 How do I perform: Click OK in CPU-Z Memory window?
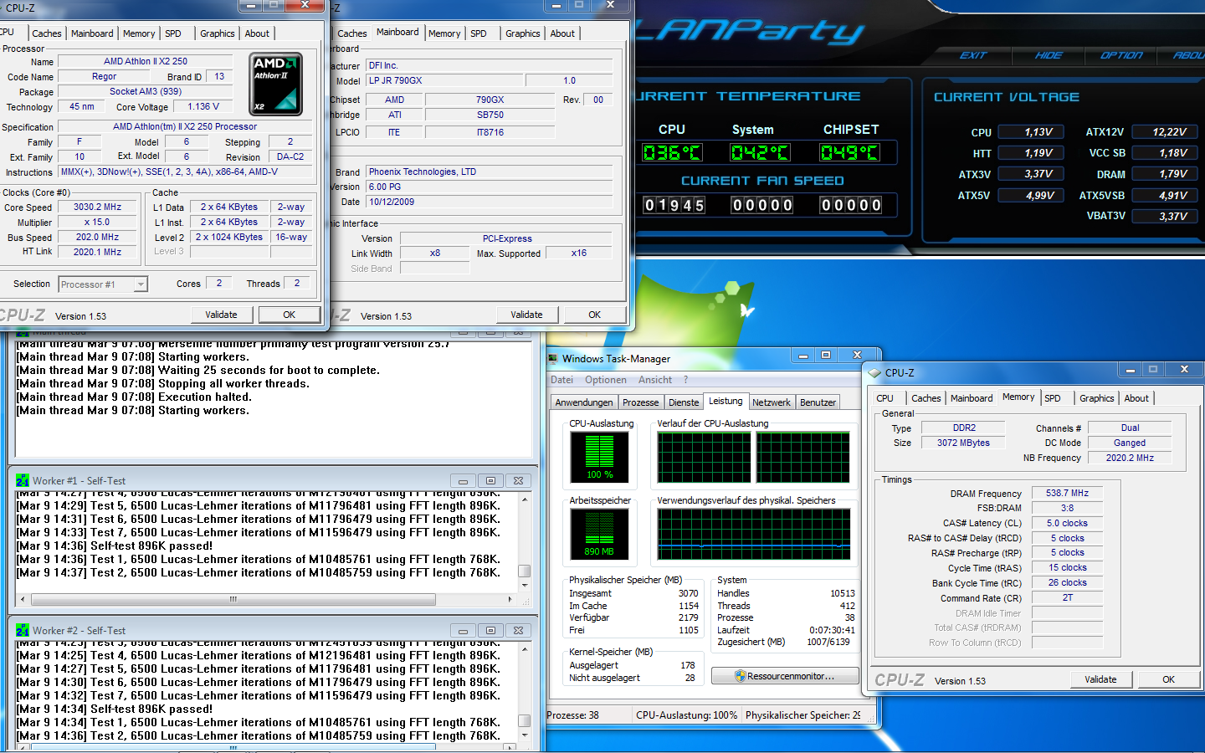point(1168,679)
